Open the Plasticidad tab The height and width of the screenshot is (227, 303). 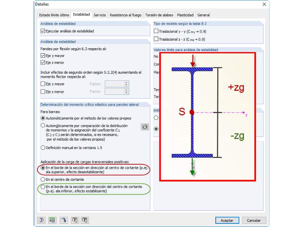(185, 15)
